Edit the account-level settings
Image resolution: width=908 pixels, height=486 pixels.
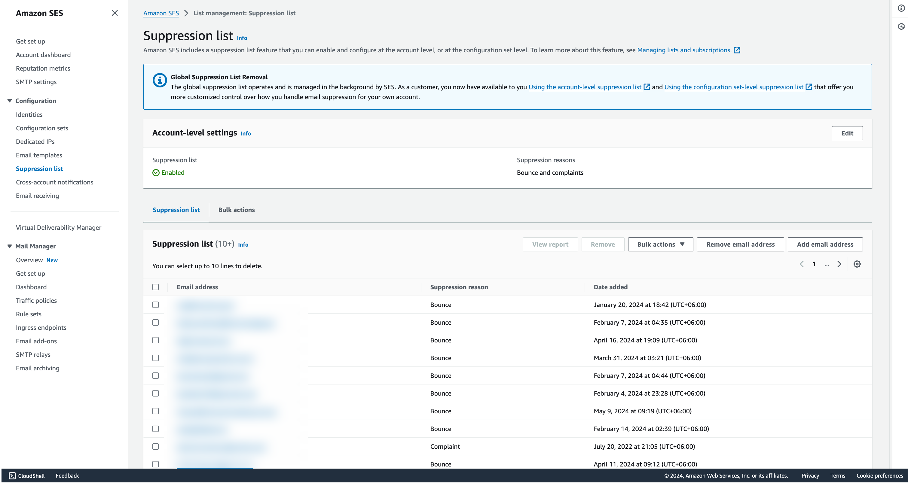(847, 133)
